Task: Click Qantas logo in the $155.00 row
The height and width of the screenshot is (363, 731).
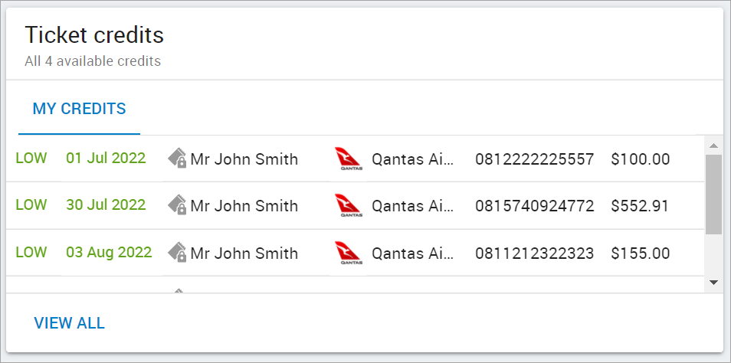Action: pyautogui.click(x=348, y=253)
